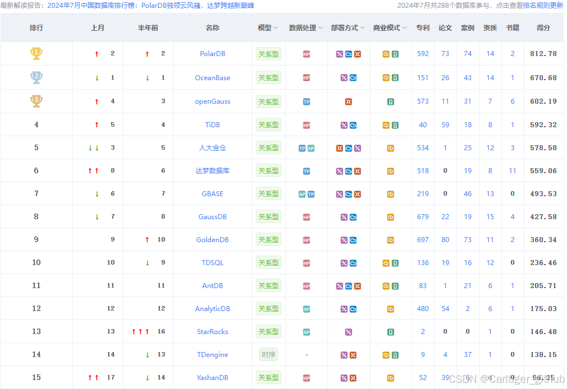Image resolution: width=567 pixels, height=389 pixels.
Task: Open the GaussDB database link
Action: coord(213,217)
